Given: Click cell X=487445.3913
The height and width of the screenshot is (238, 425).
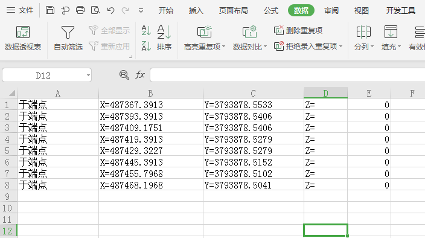Looking at the screenshot, I should pos(151,162).
